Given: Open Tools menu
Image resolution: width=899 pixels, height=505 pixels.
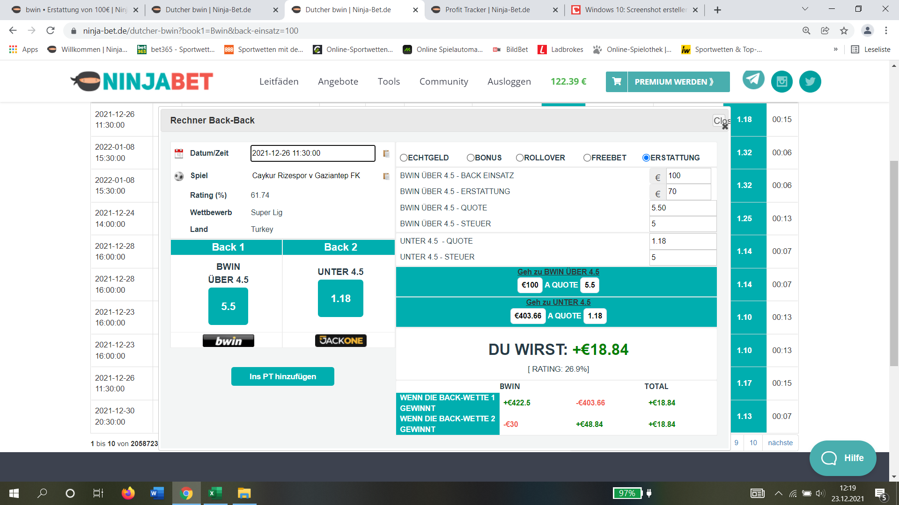Looking at the screenshot, I should click(389, 81).
